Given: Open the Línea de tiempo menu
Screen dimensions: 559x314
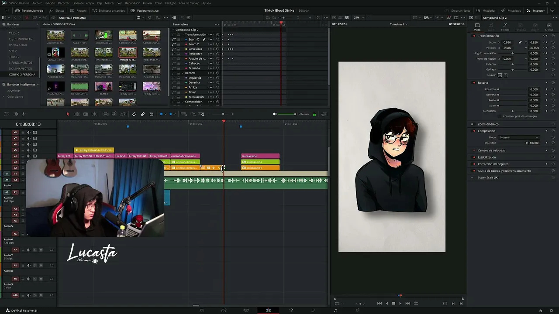Looking at the screenshot, I should point(83,3).
